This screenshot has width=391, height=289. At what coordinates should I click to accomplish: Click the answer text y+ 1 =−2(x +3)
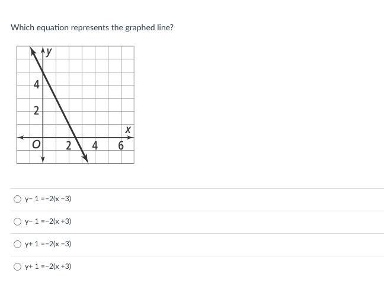point(48,266)
